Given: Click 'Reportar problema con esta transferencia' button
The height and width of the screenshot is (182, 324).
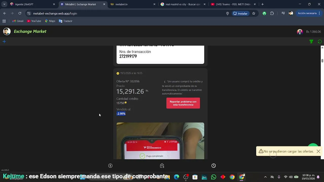Looking at the screenshot, I should pos(183,103).
